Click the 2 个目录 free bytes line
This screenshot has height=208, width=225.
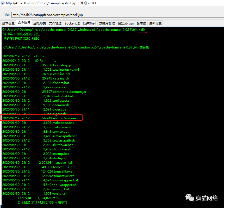[x=42, y=203]
